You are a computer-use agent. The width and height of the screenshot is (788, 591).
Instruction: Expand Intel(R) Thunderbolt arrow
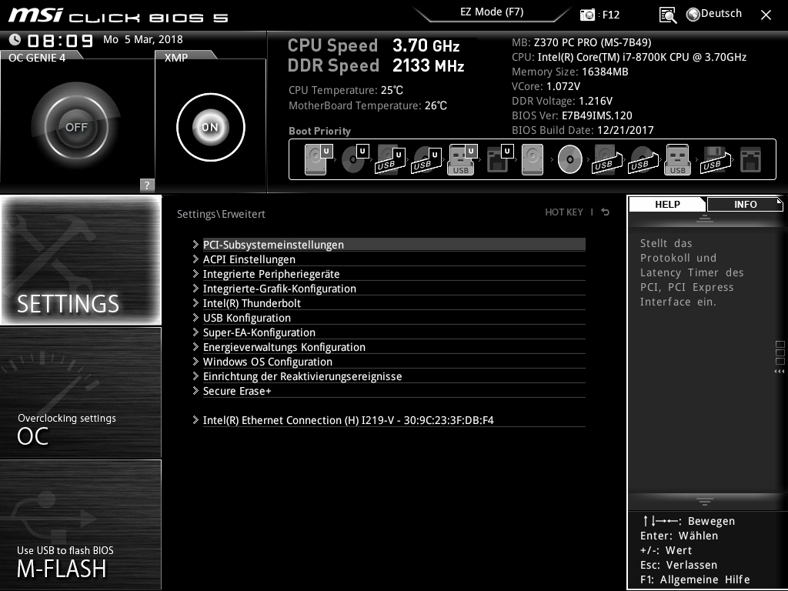195,302
